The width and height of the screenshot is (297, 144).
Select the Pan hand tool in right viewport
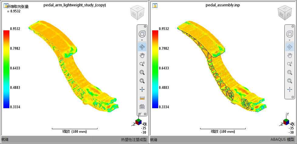(289, 55)
